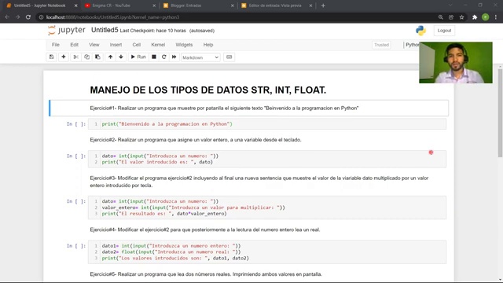503x283 pixels.
Task: Select the Ejercicio#5 description text
Action: click(x=206, y=274)
